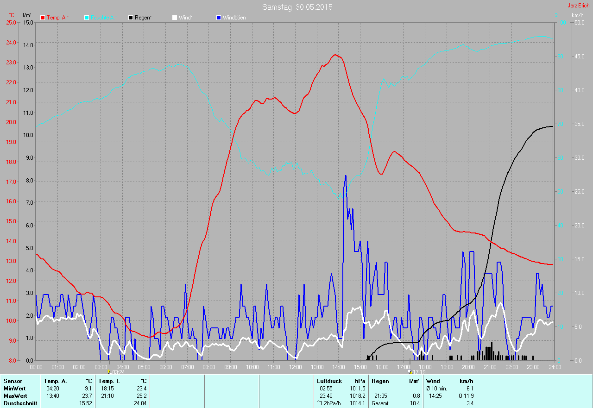Click the '14:25' wind maximum time
The image size is (593, 408).
coord(435,396)
